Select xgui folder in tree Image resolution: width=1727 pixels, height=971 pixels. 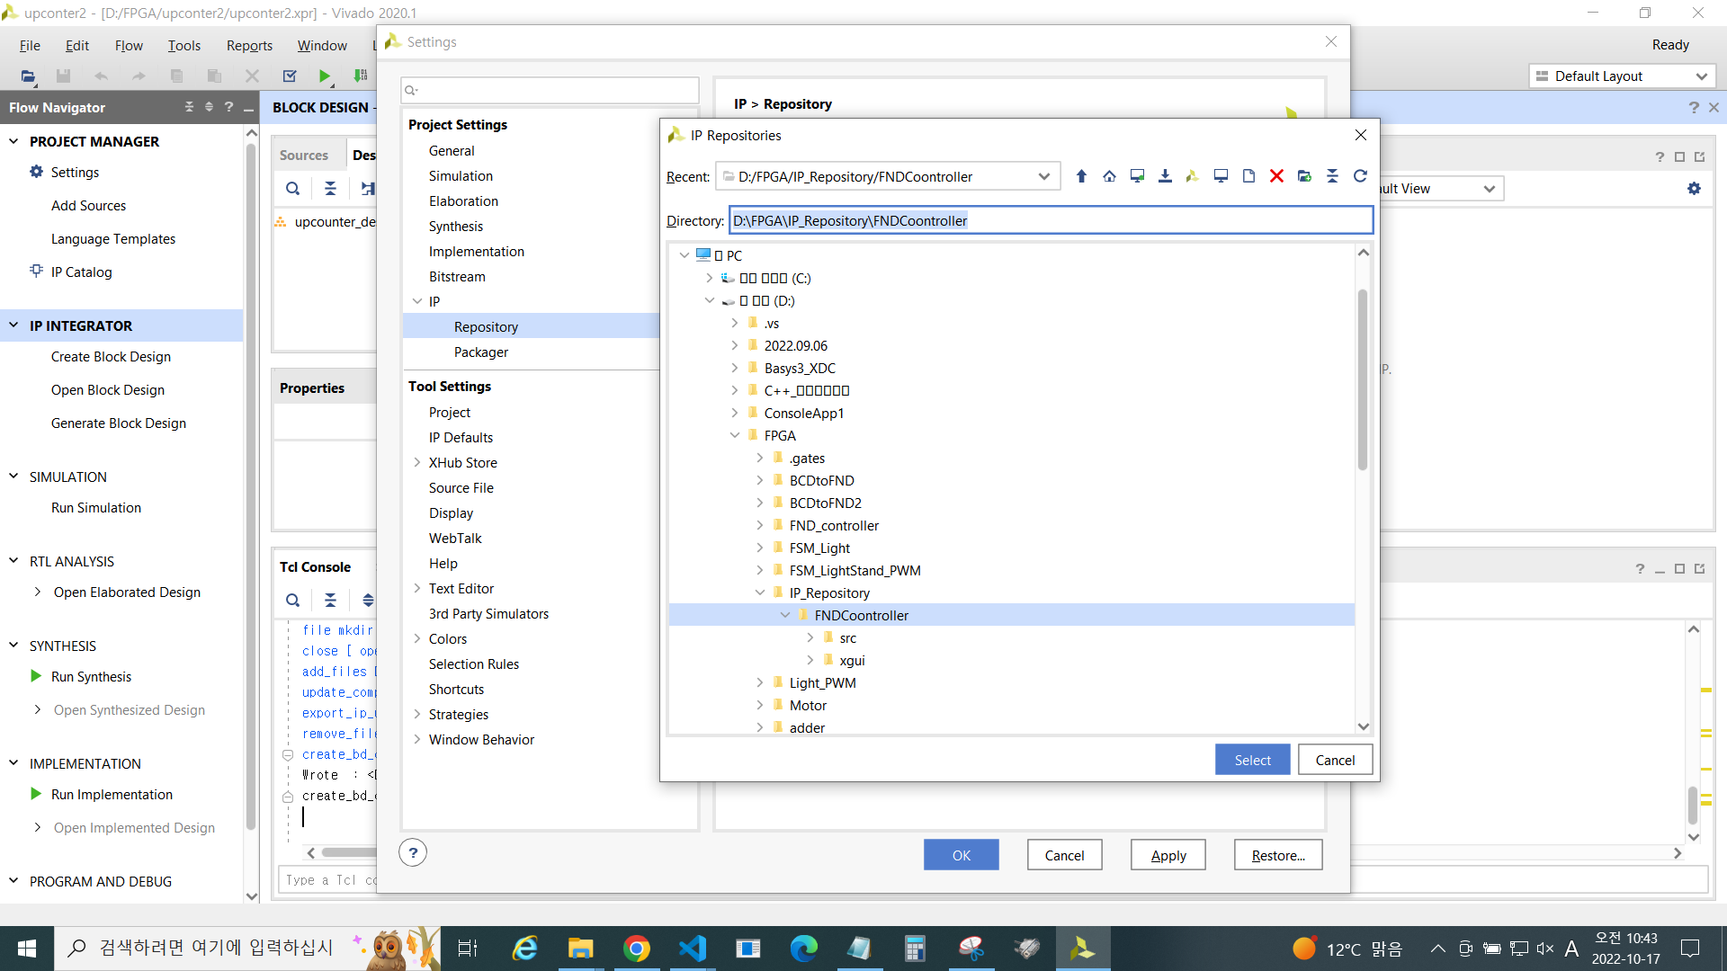pos(852,660)
